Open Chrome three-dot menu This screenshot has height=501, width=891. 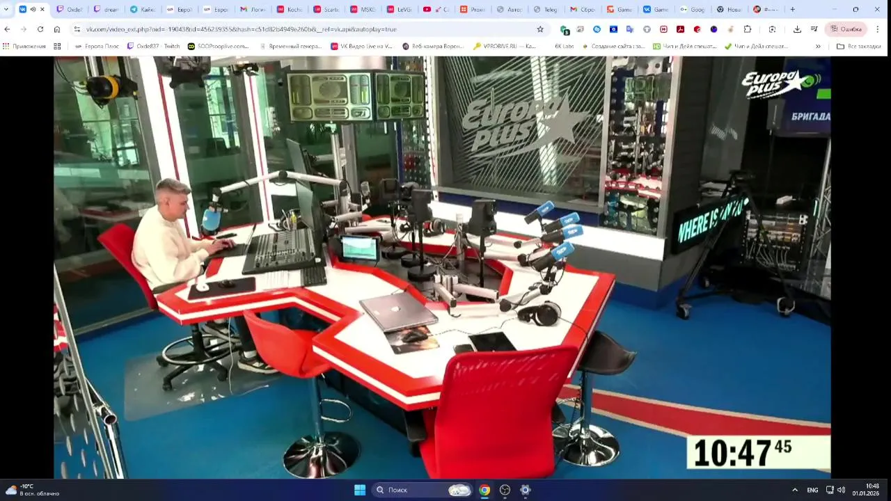878,29
